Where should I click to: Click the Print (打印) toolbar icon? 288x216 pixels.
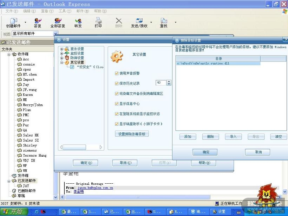[x=98, y=22]
